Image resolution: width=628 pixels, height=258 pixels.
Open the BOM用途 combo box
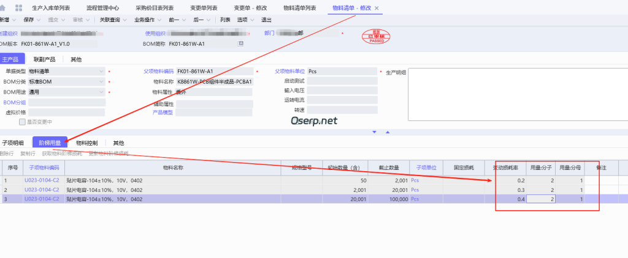tap(66, 92)
